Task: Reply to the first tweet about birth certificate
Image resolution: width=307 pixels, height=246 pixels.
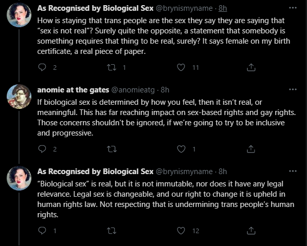Action: pos(42,67)
